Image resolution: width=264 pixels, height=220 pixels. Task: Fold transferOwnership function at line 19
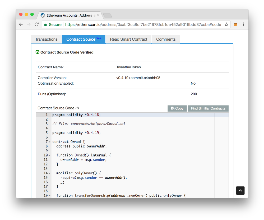pyautogui.click(x=50, y=196)
